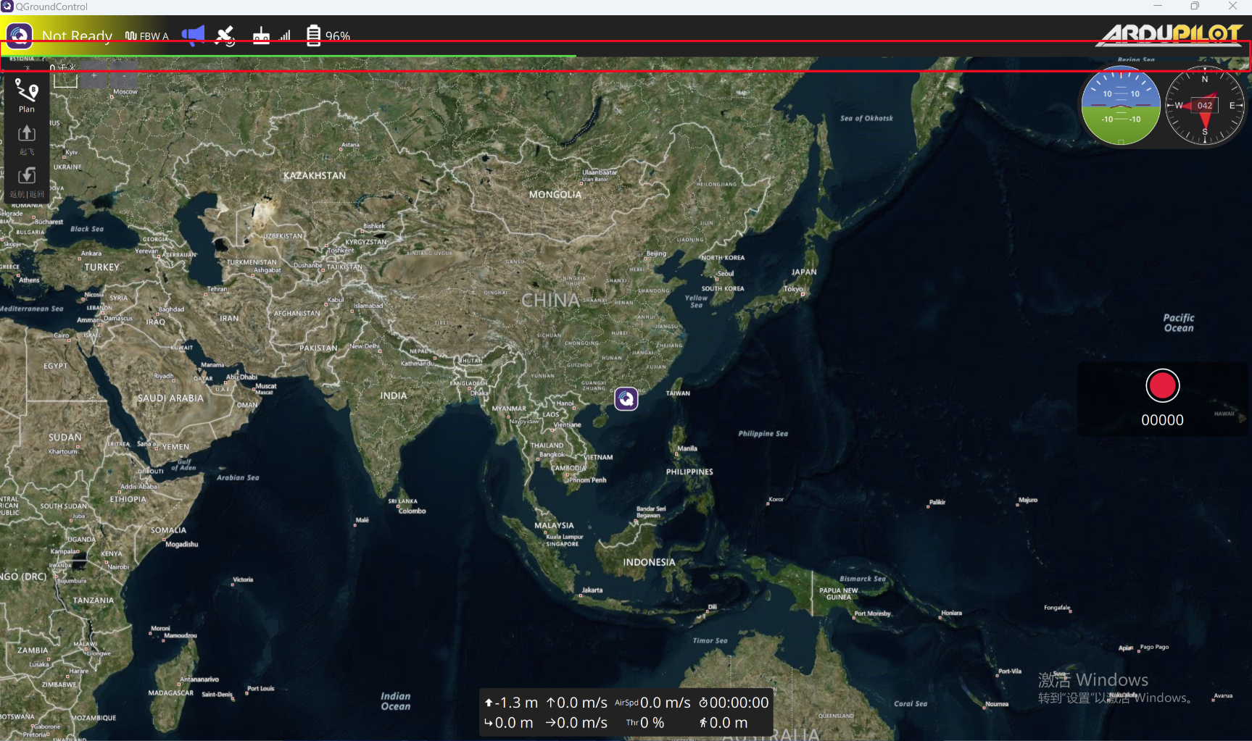Screen dimensions: 1252x741
Task: Click the CHINA map label
Action: click(x=550, y=301)
